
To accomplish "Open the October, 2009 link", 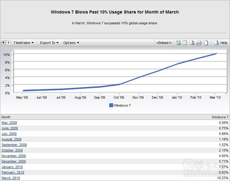I will 12,150.
